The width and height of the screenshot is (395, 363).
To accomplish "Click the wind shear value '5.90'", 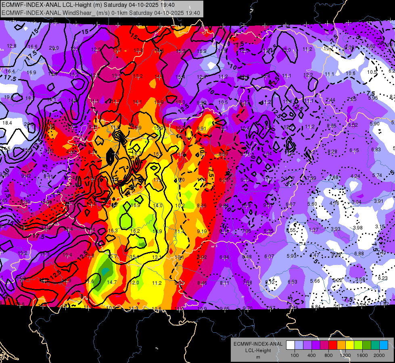I will pyautogui.click(x=374, y=123).
